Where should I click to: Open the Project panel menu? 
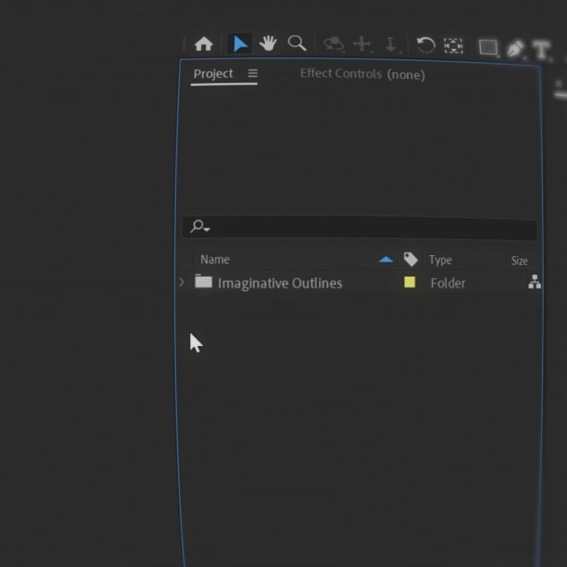click(x=253, y=73)
